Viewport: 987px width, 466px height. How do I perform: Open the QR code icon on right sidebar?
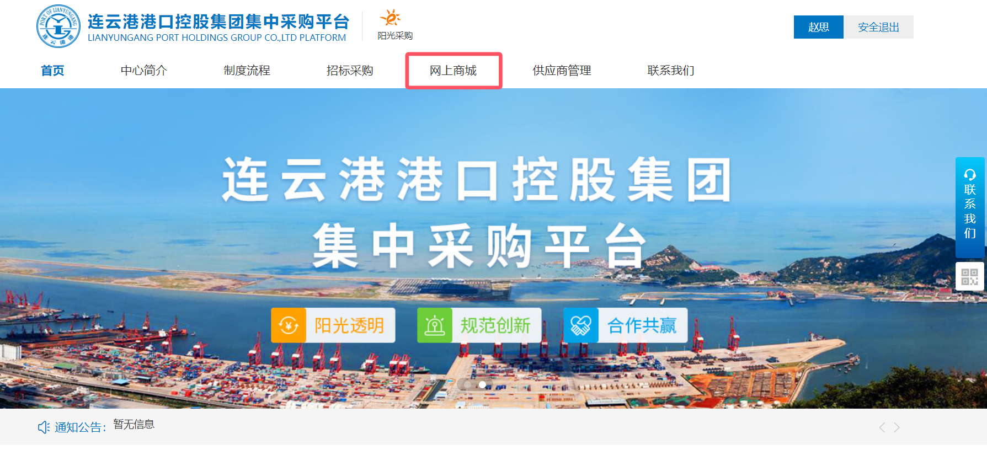point(969,276)
